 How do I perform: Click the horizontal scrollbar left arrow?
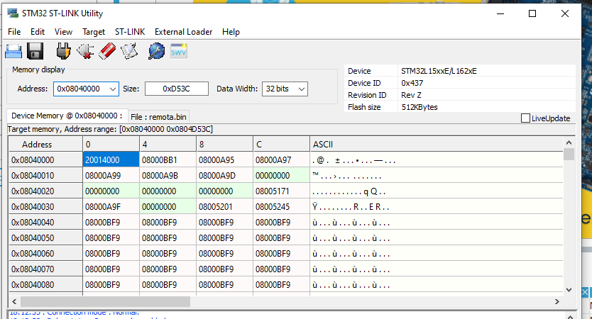pyautogui.click(x=14, y=302)
